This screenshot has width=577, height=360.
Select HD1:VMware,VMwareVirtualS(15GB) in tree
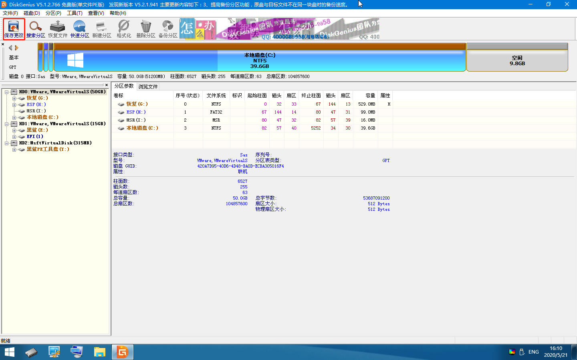(x=63, y=124)
